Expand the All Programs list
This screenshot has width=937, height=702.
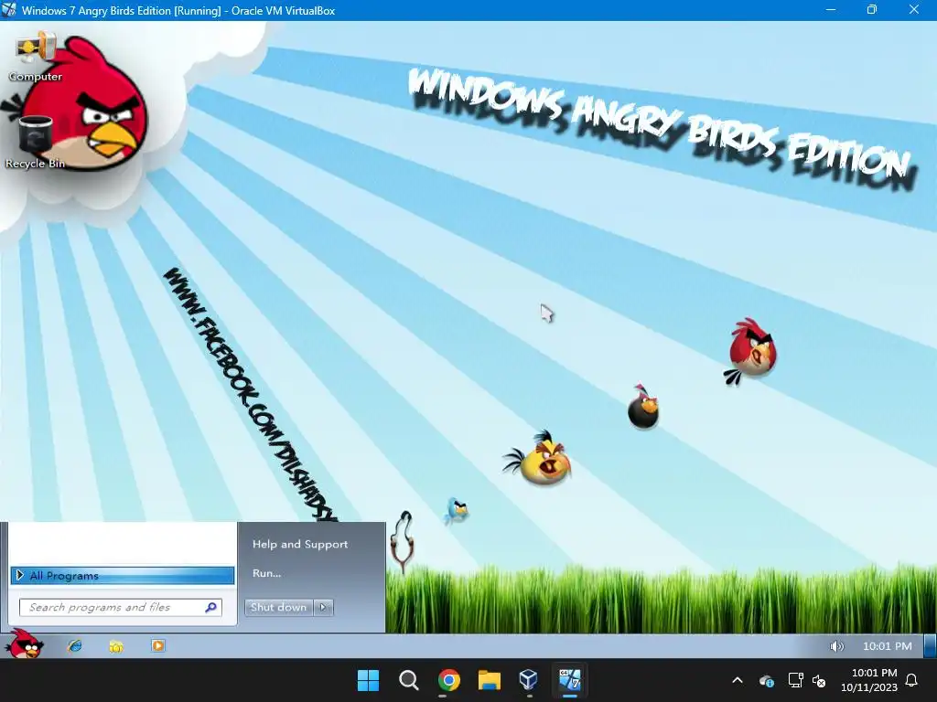pyautogui.click(x=123, y=576)
